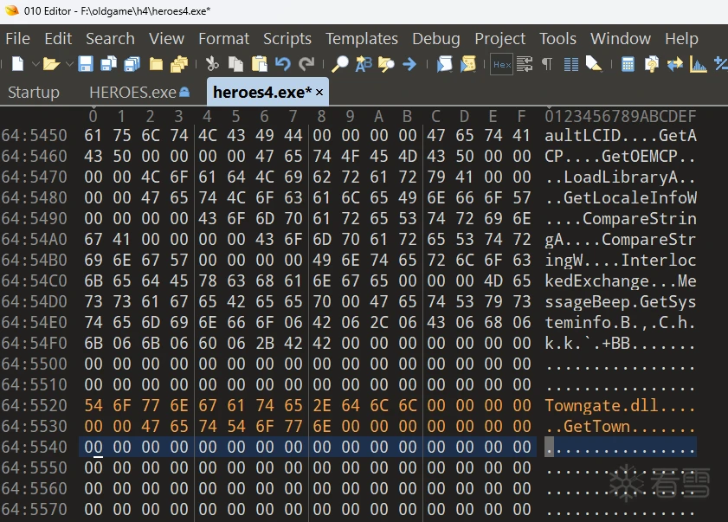
Task: Click the Save All icon
Action: pos(132,63)
